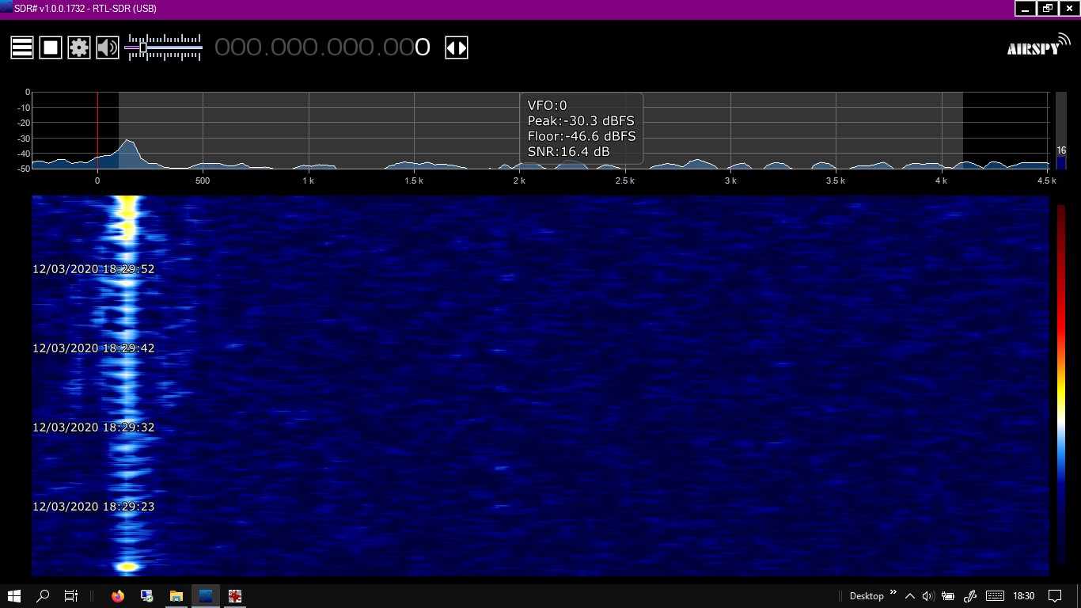Click the Peak:-30.3 dBFS readout
This screenshot has width=1081, height=608.
(x=581, y=120)
